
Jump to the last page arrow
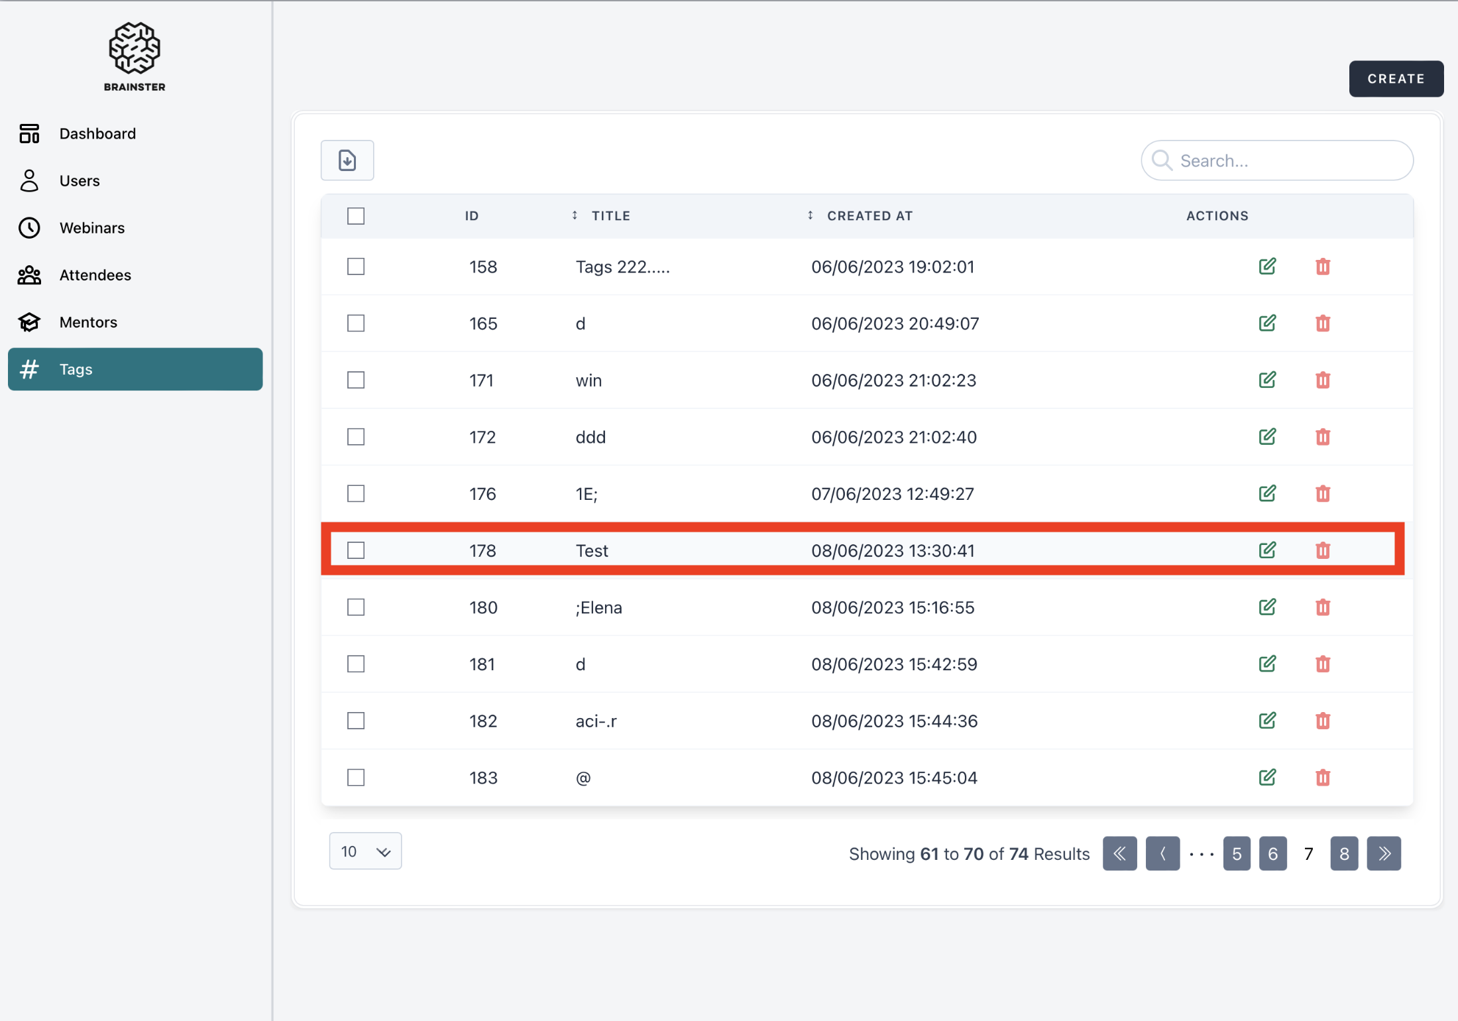(1384, 853)
